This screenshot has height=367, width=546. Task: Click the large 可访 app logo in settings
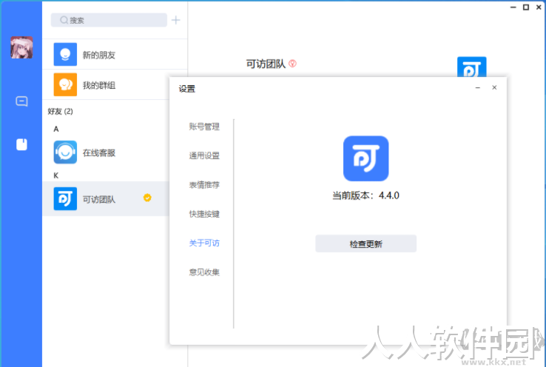pyautogui.click(x=366, y=158)
